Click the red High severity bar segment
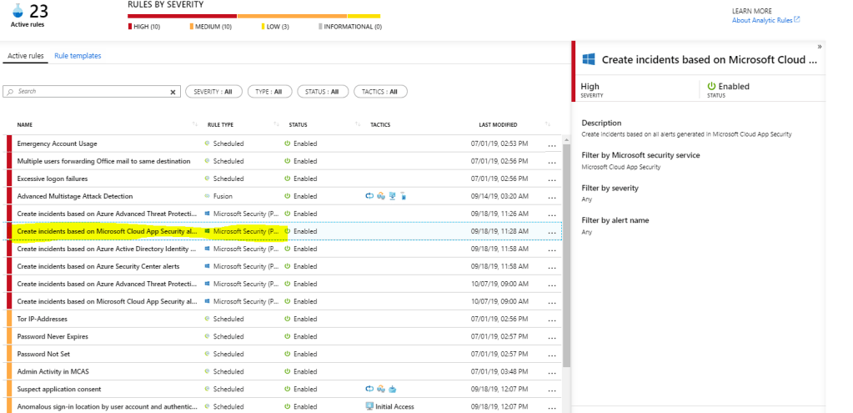 pyautogui.click(x=182, y=15)
